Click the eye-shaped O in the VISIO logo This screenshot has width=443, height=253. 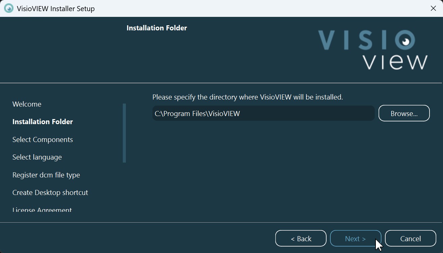(405, 40)
